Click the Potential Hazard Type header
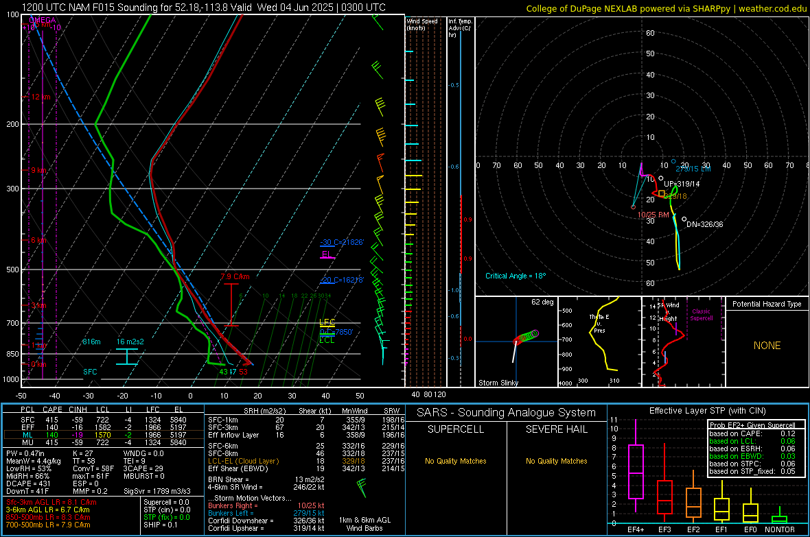The width and height of the screenshot is (810, 537). tap(767, 304)
